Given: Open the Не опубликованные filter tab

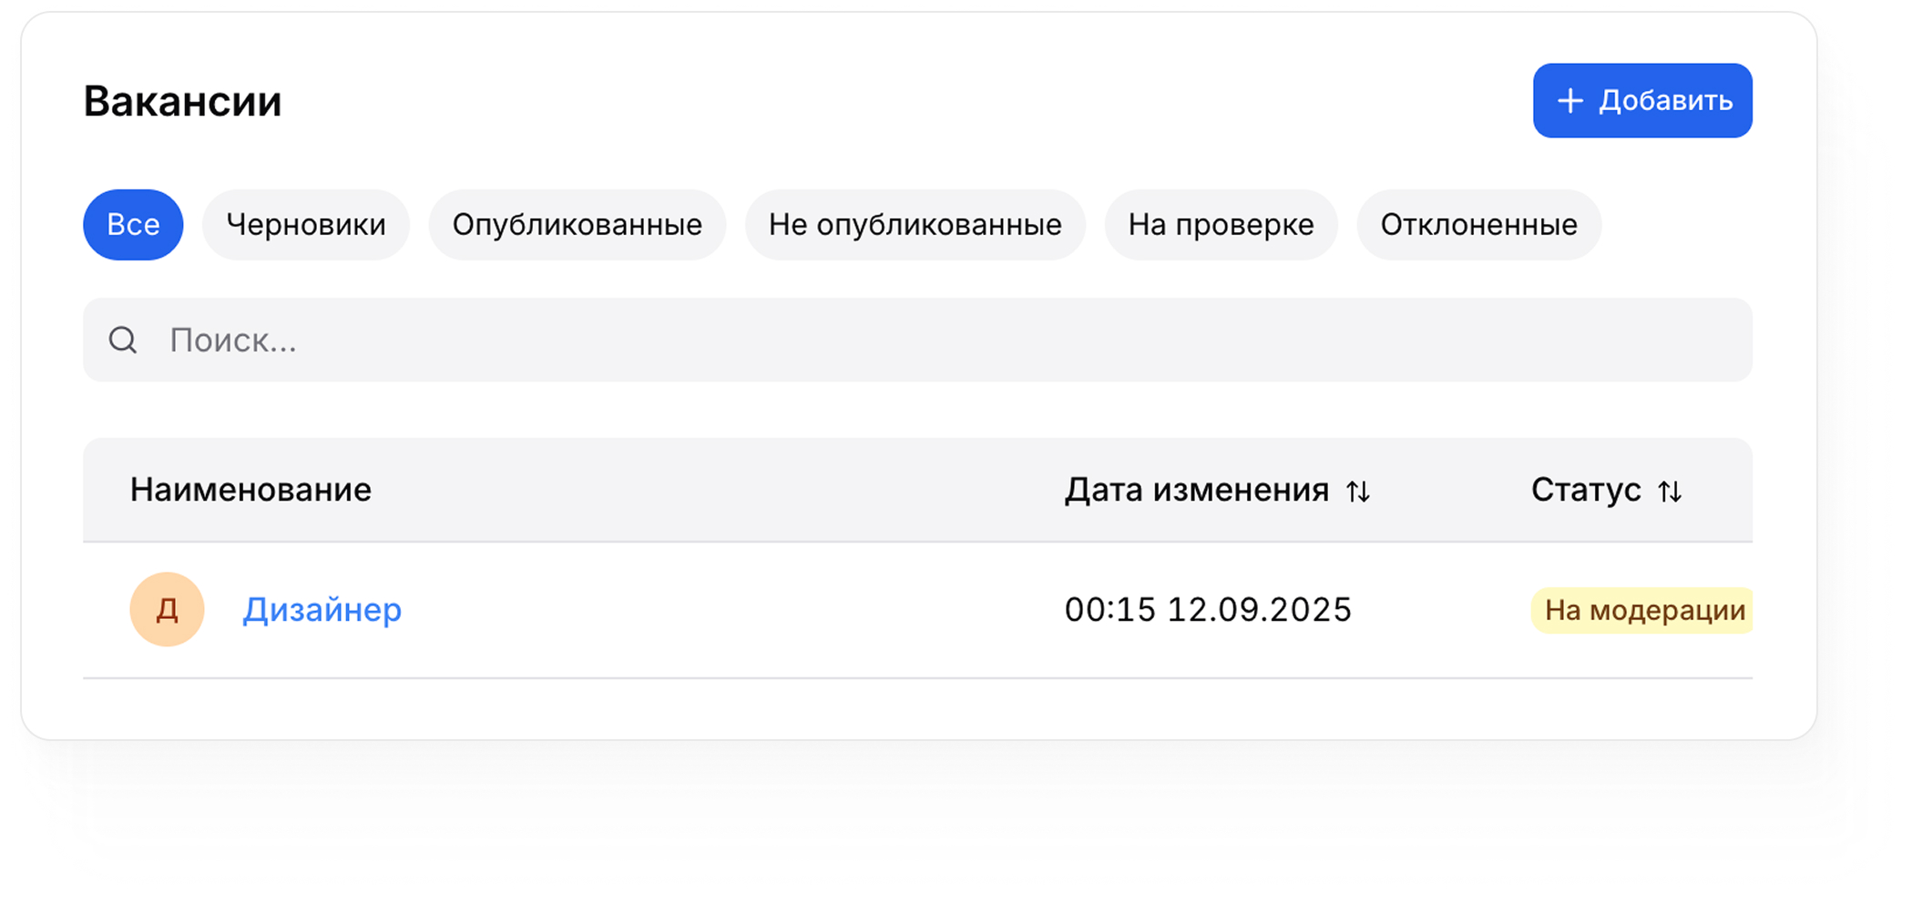Looking at the screenshot, I should coord(915,225).
